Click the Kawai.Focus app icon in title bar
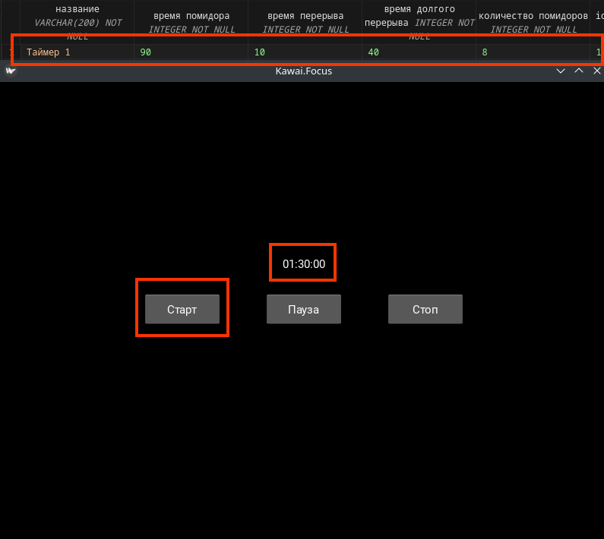This screenshot has width=604, height=539. tap(11, 71)
